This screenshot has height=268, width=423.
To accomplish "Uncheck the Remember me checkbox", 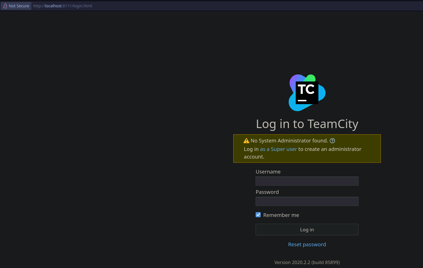I will tap(258, 215).
